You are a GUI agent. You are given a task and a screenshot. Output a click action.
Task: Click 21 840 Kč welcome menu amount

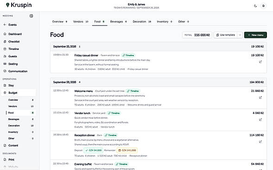[257, 91]
